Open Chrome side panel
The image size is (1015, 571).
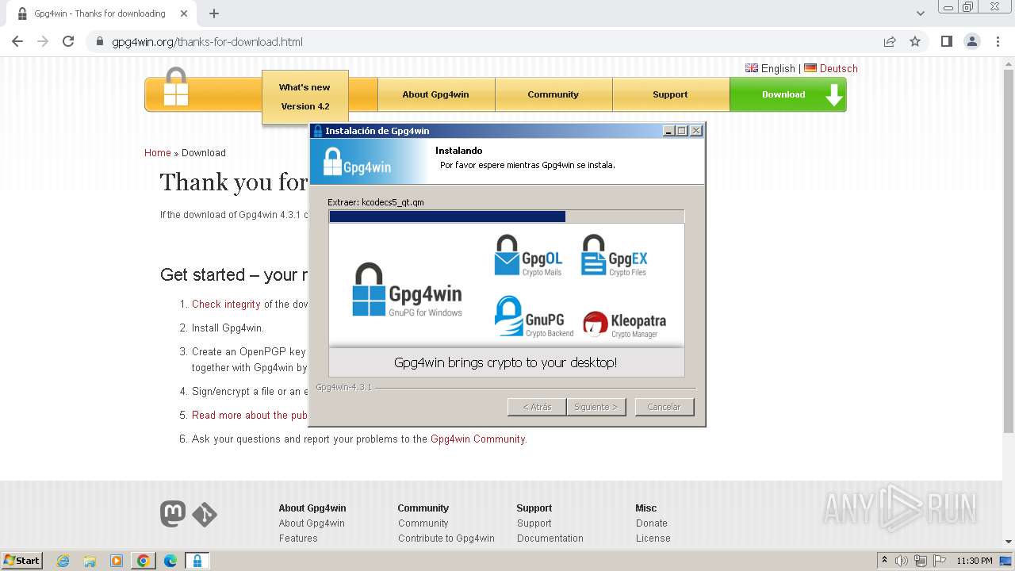click(x=946, y=42)
